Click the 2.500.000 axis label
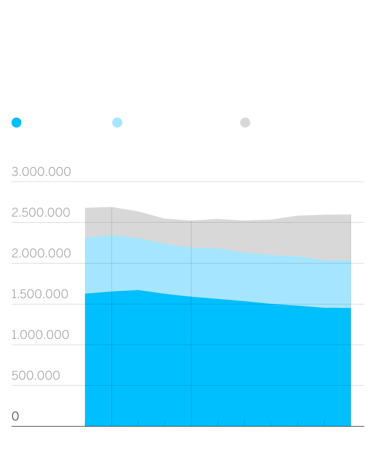370x463 pixels. [41, 213]
